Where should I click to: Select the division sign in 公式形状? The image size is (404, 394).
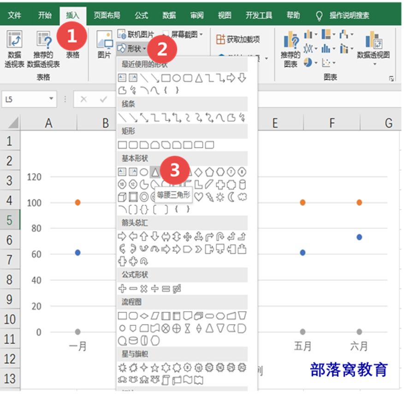154,289
